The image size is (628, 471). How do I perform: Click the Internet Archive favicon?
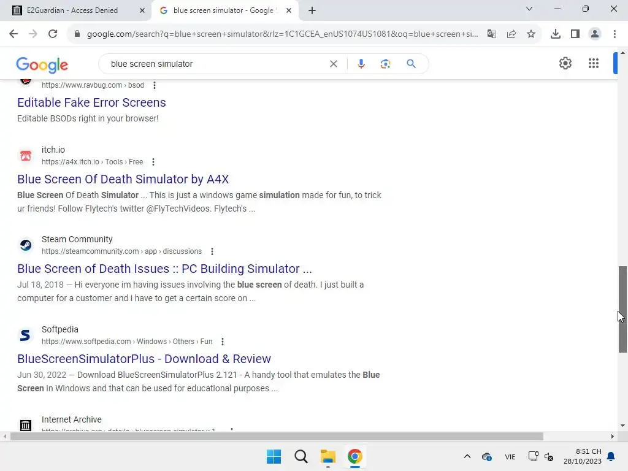pyautogui.click(x=26, y=424)
